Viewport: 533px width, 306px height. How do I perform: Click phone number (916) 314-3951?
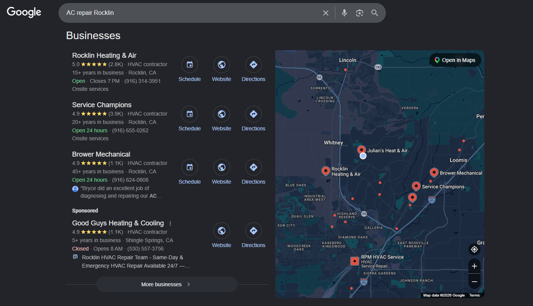coord(143,81)
